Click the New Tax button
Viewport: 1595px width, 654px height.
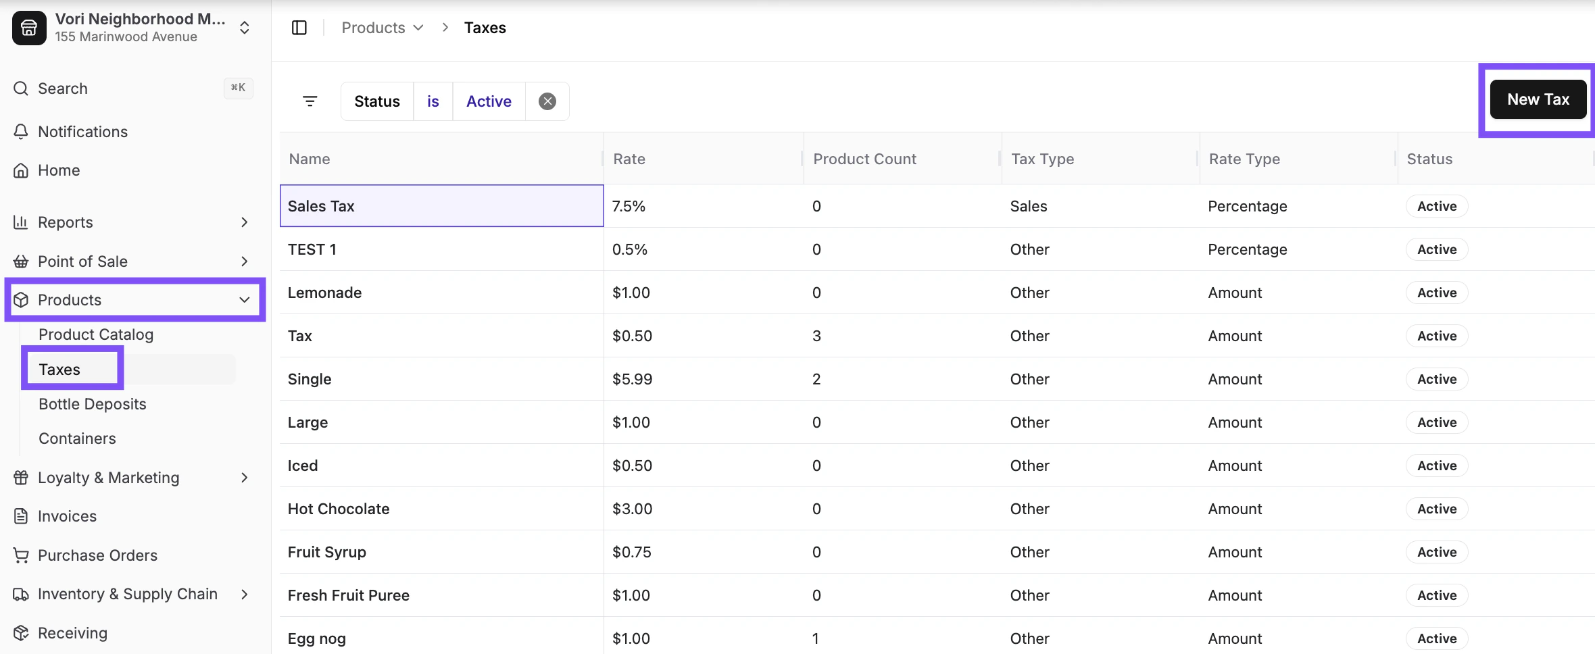tap(1538, 99)
